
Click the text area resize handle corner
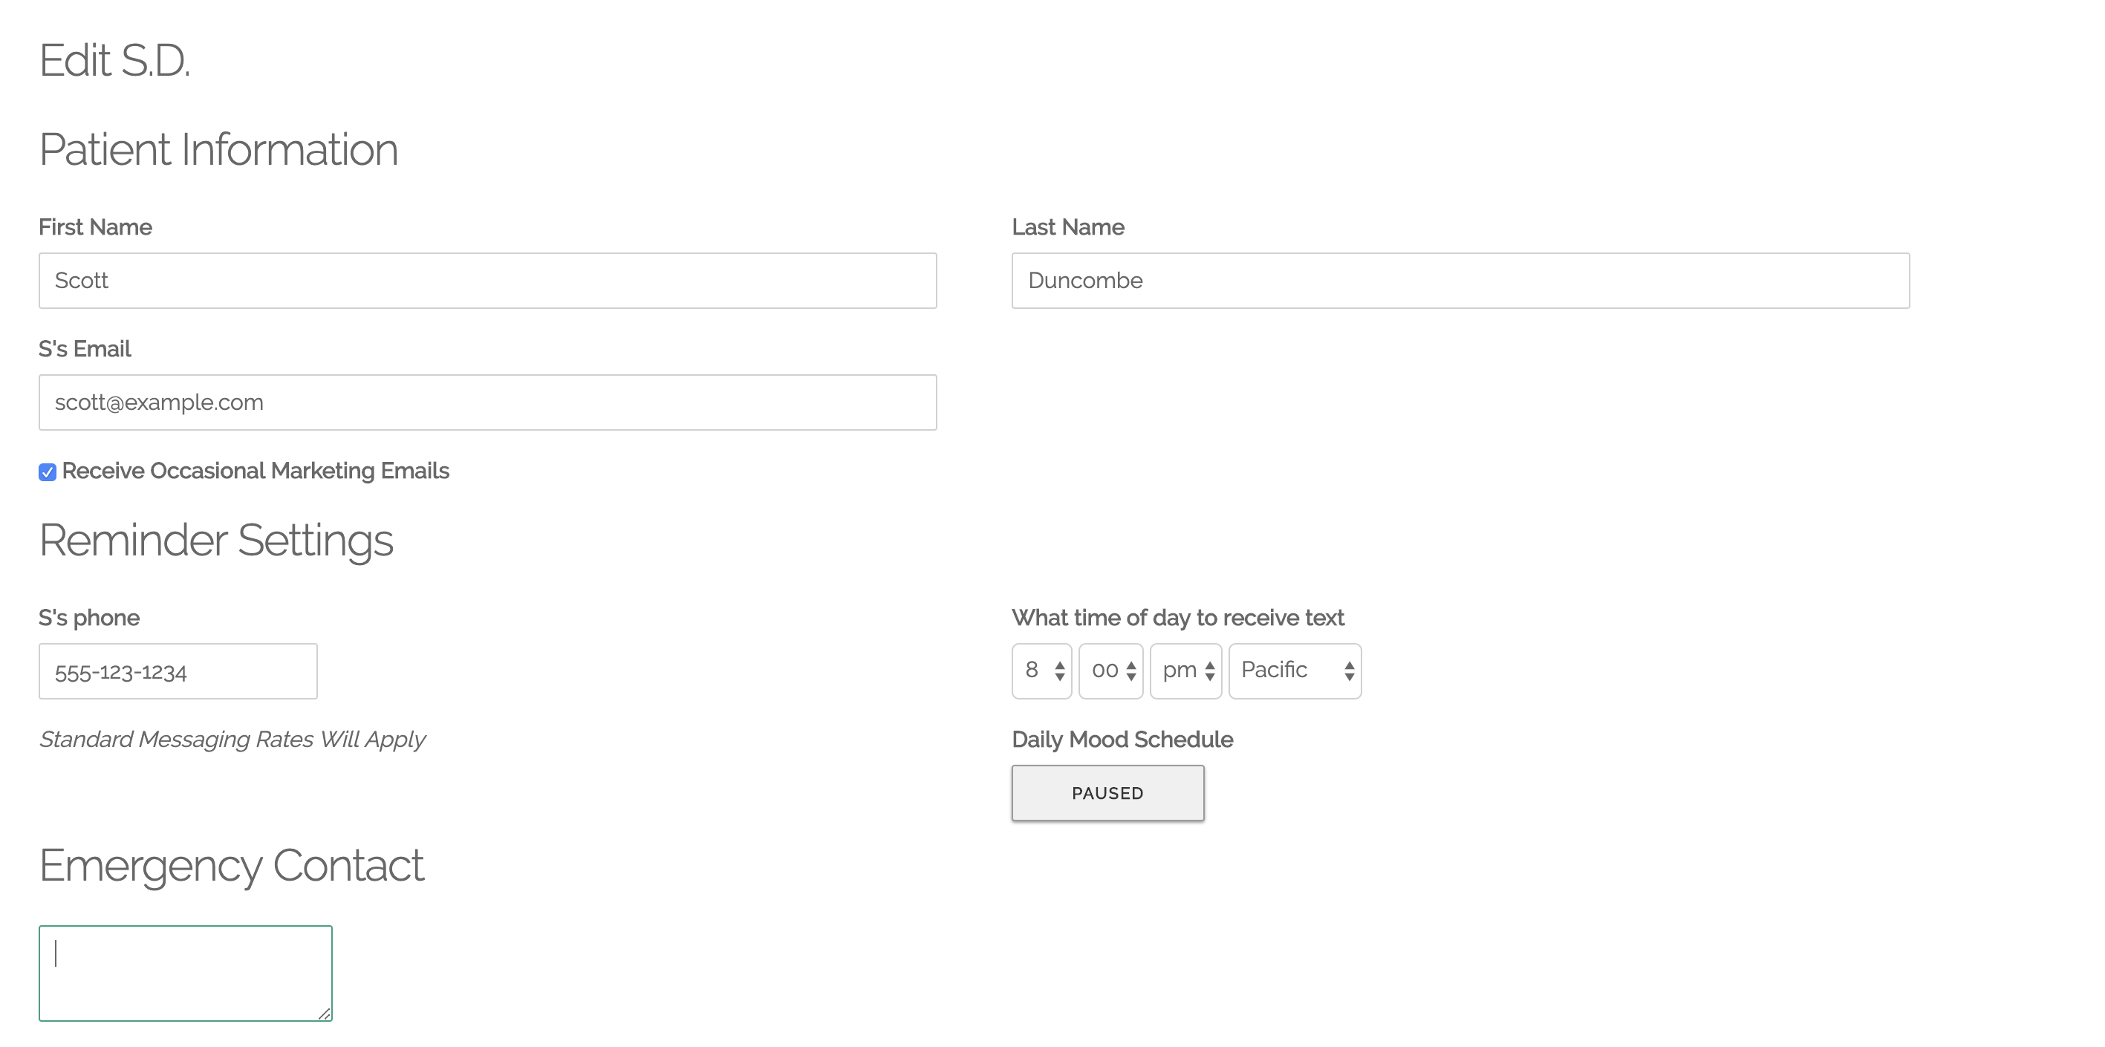point(325,1014)
